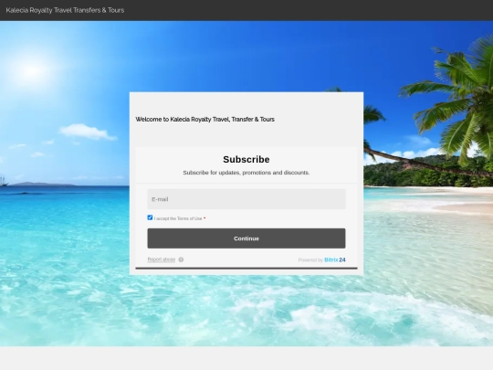Open the Bitrix24 powered-by link
This screenshot has width=493, height=370.
[x=335, y=259]
